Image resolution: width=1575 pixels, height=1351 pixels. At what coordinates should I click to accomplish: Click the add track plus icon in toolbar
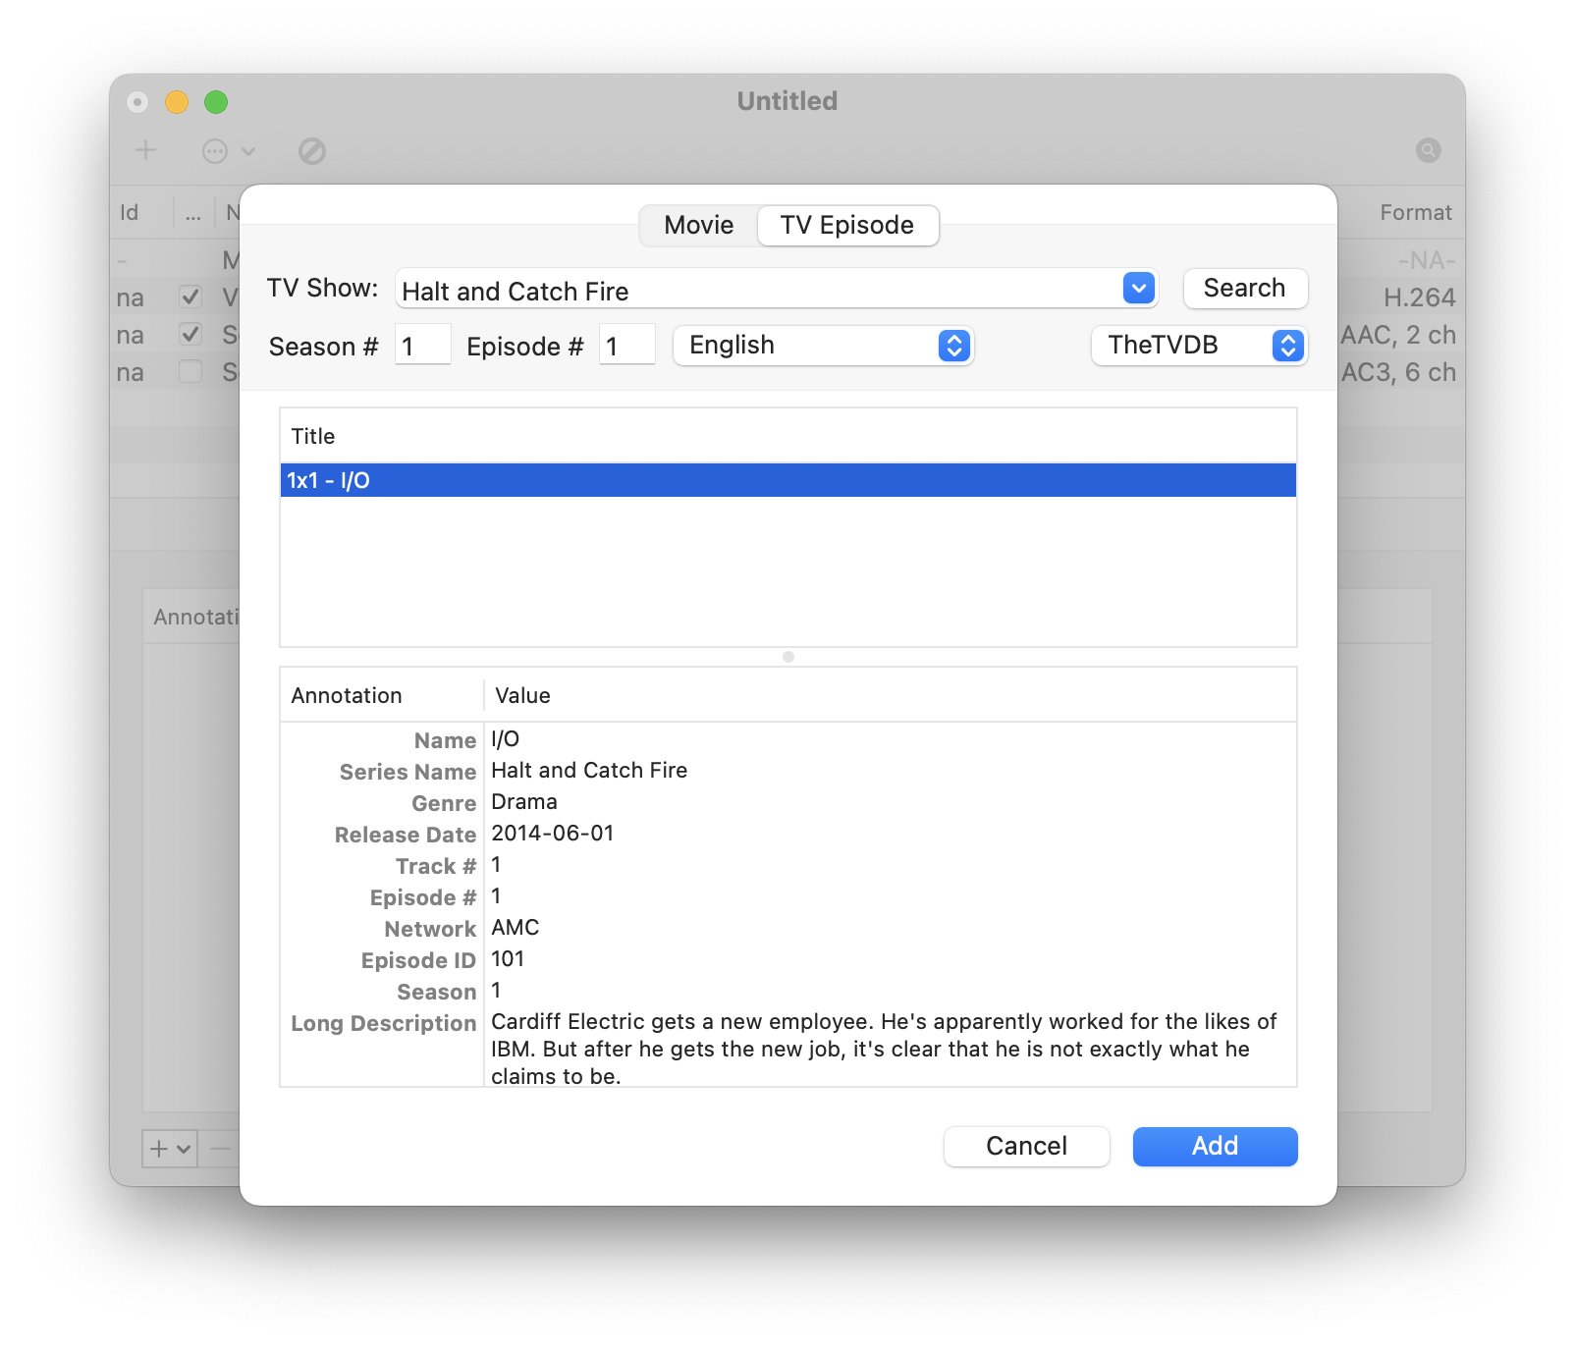(145, 150)
